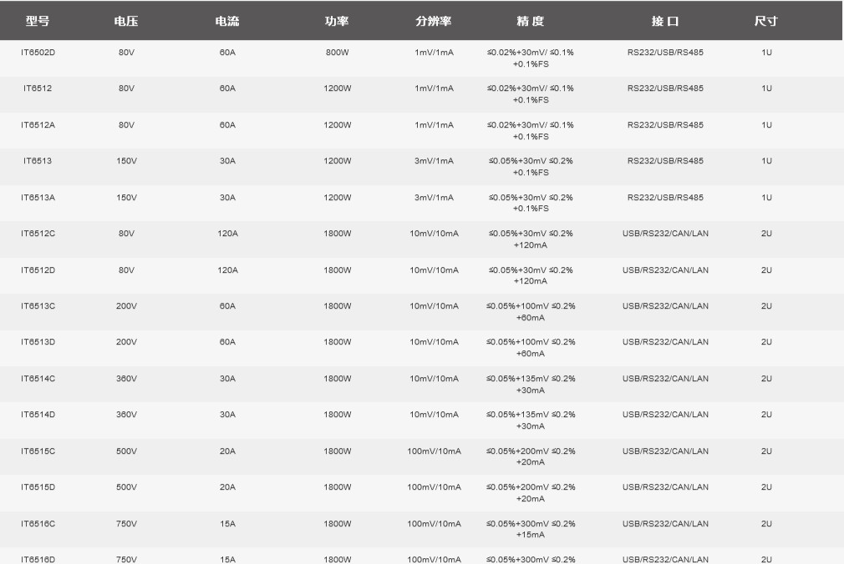844x564 pixels.
Task: Click the 120A current cell for IT6512D
Action: (x=227, y=270)
